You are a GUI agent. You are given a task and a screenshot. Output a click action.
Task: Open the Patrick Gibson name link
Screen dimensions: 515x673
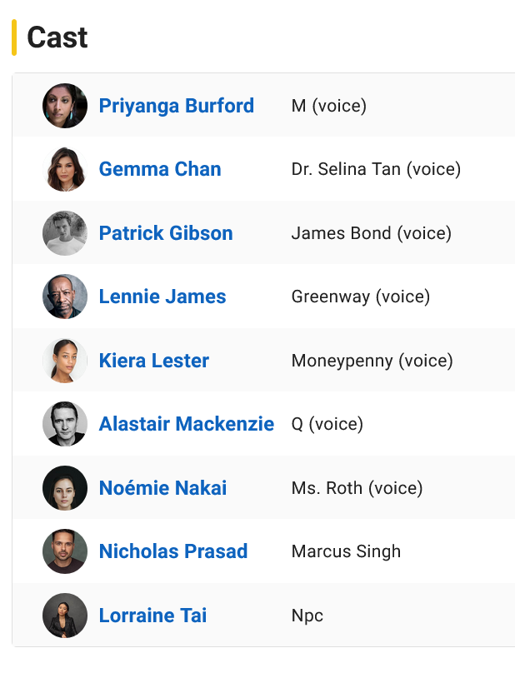pos(166,233)
